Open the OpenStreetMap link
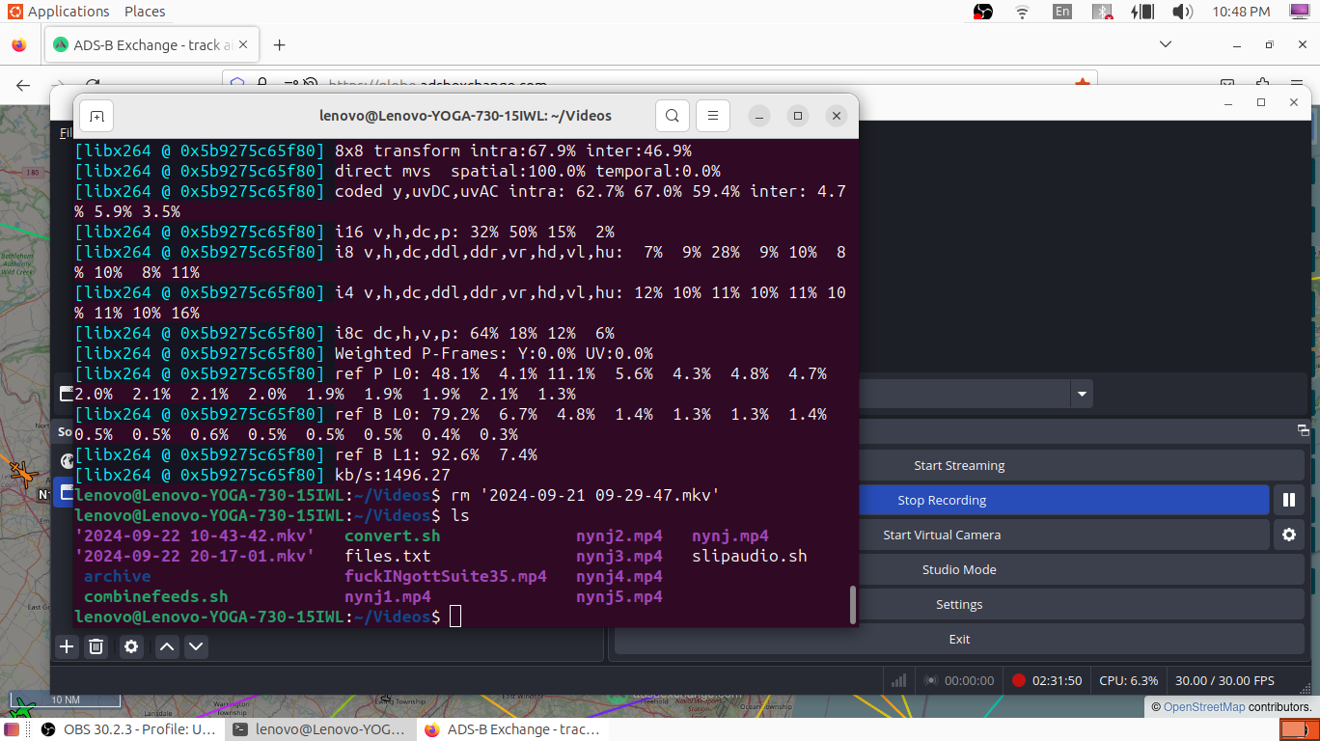1320x741 pixels. pos(1204,707)
